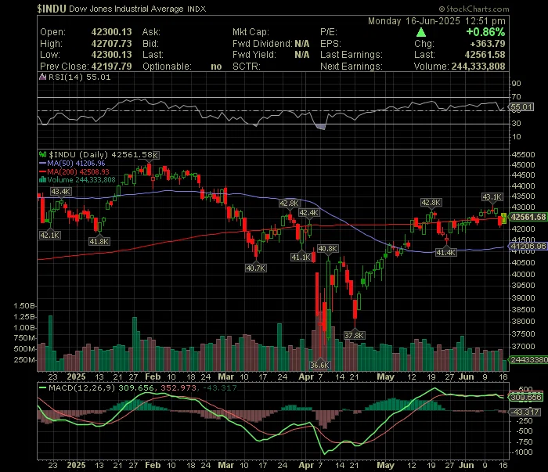Click the green up-triangle change indicator

[x=421, y=33]
